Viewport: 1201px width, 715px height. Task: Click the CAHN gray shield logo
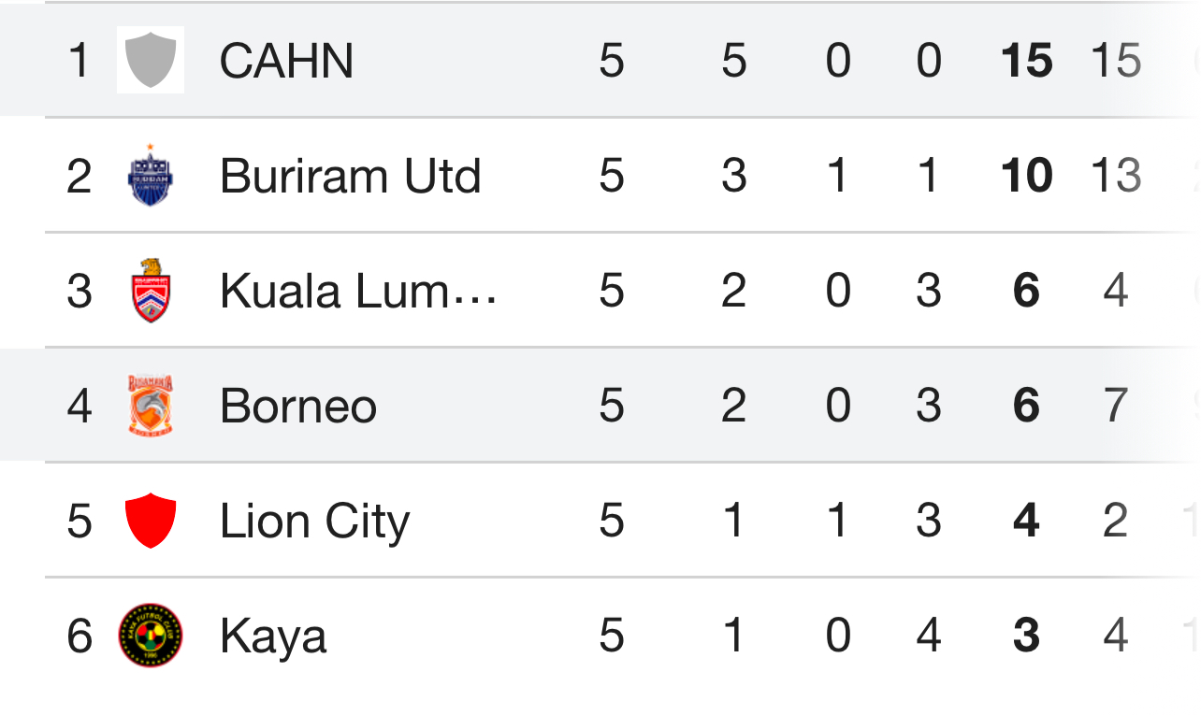point(151,60)
